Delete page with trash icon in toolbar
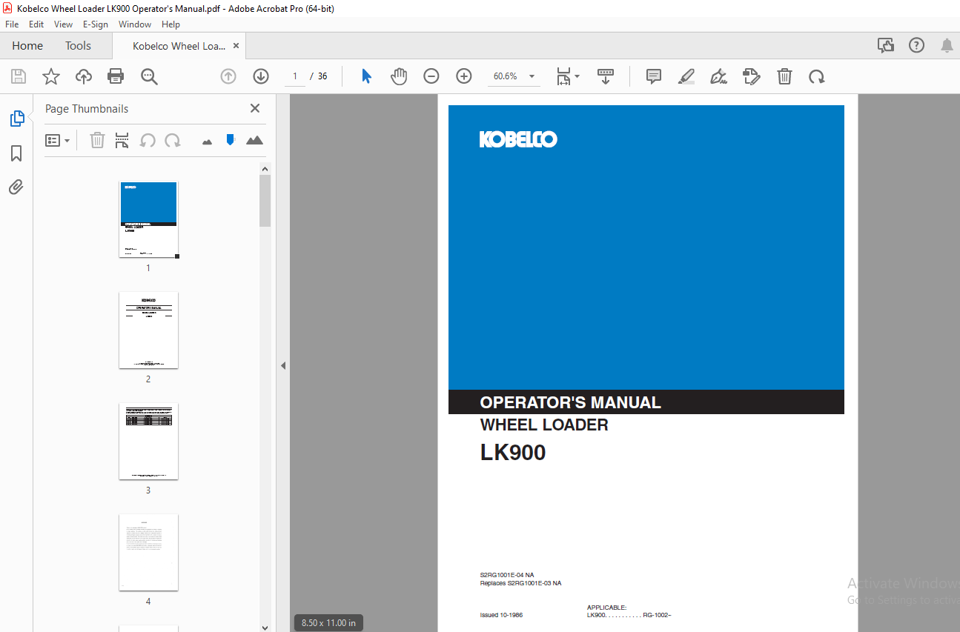Screen dimensions: 960x632 (x=784, y=76)
